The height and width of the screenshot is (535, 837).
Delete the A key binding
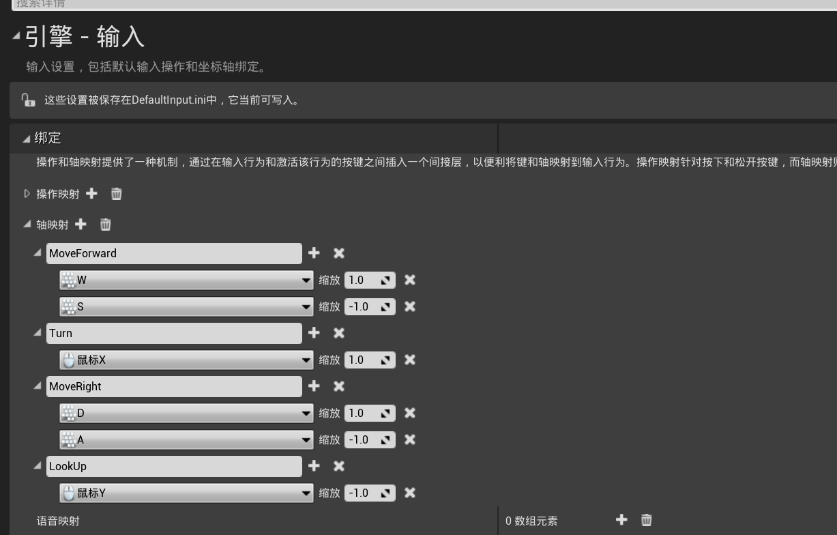(x=410, y=439)
